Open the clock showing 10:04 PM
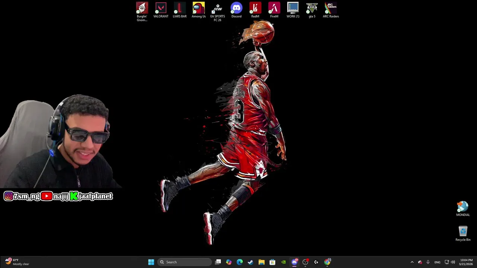Viewport: 477px width, 268px height. click(466, 262)
